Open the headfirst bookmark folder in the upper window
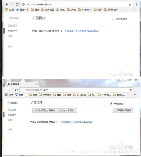 (x=85, y=10)
